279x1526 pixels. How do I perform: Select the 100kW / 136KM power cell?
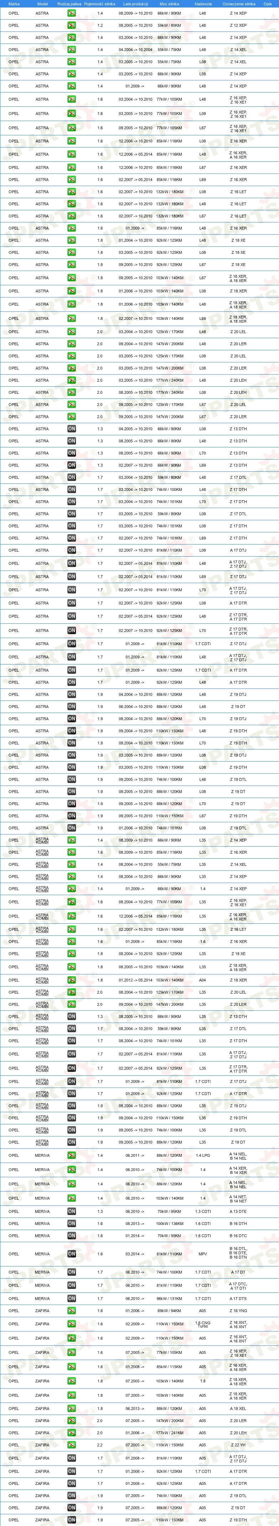click(x=169, y=1223)
